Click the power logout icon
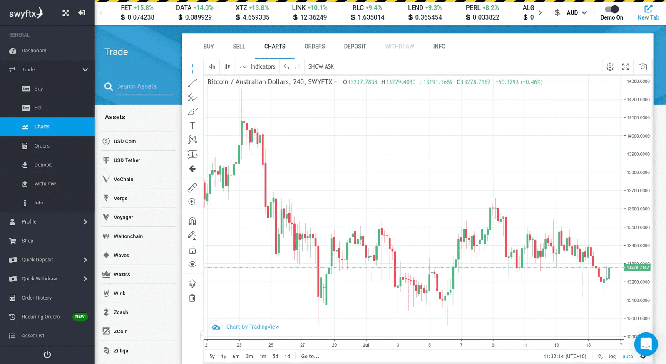The height and width of the screenshot is (364, 666). 47,354
